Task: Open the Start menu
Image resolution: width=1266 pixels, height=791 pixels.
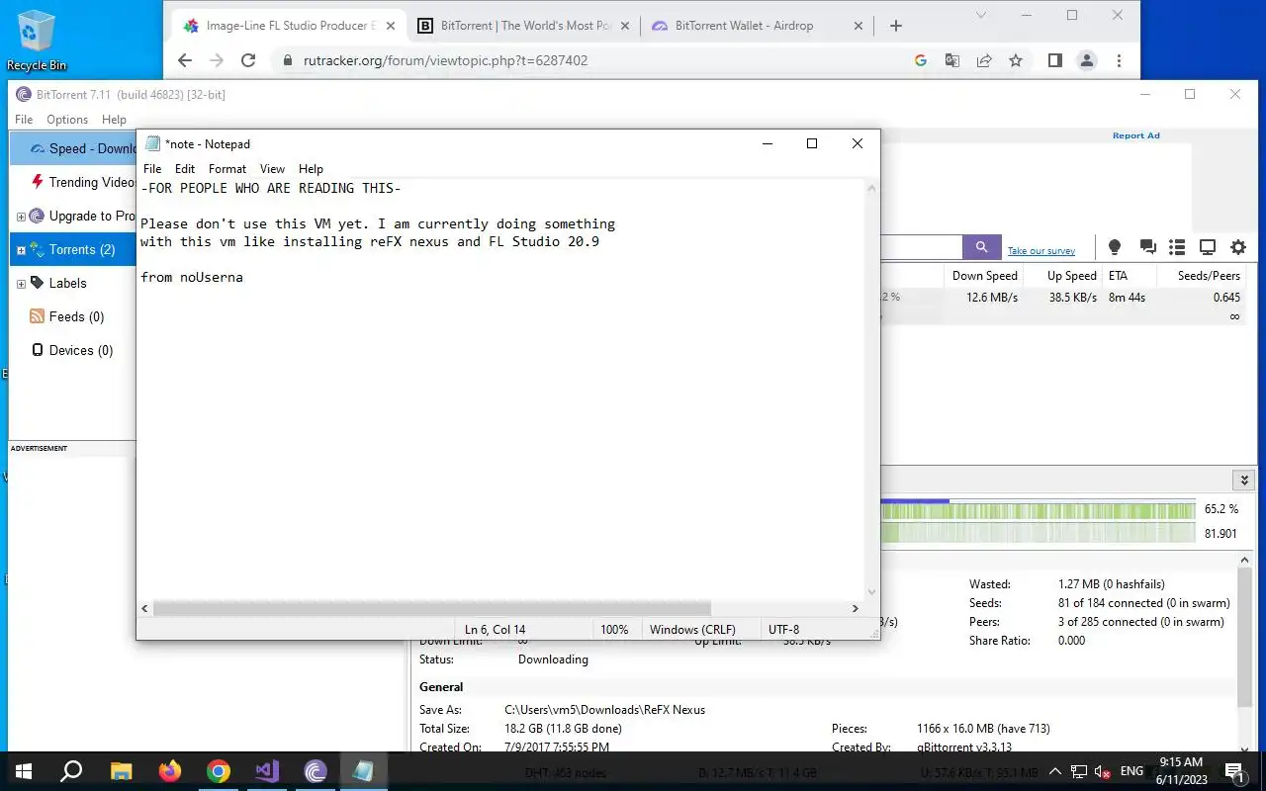Action: pyautogui.click(x=22, y=771)
